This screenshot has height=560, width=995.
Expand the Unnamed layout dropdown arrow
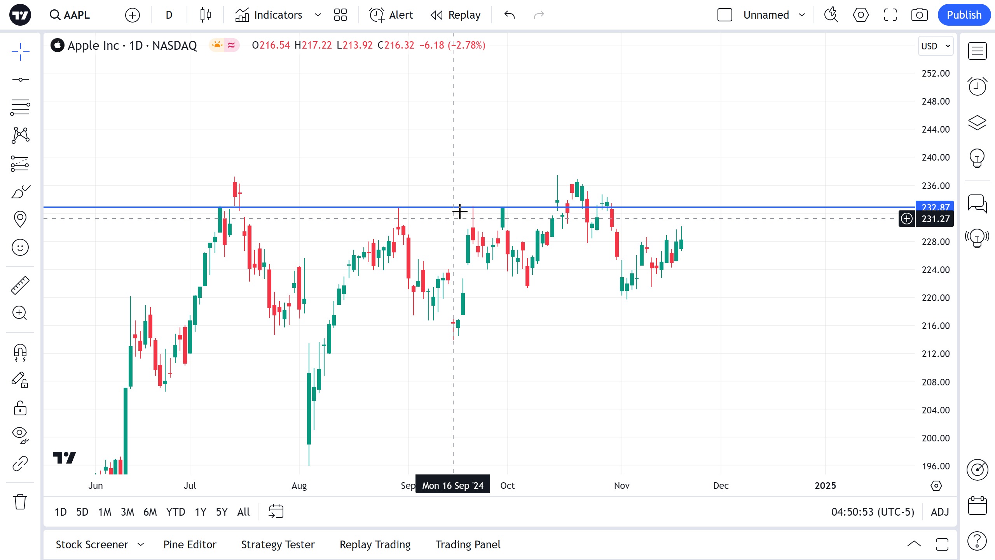802,15
